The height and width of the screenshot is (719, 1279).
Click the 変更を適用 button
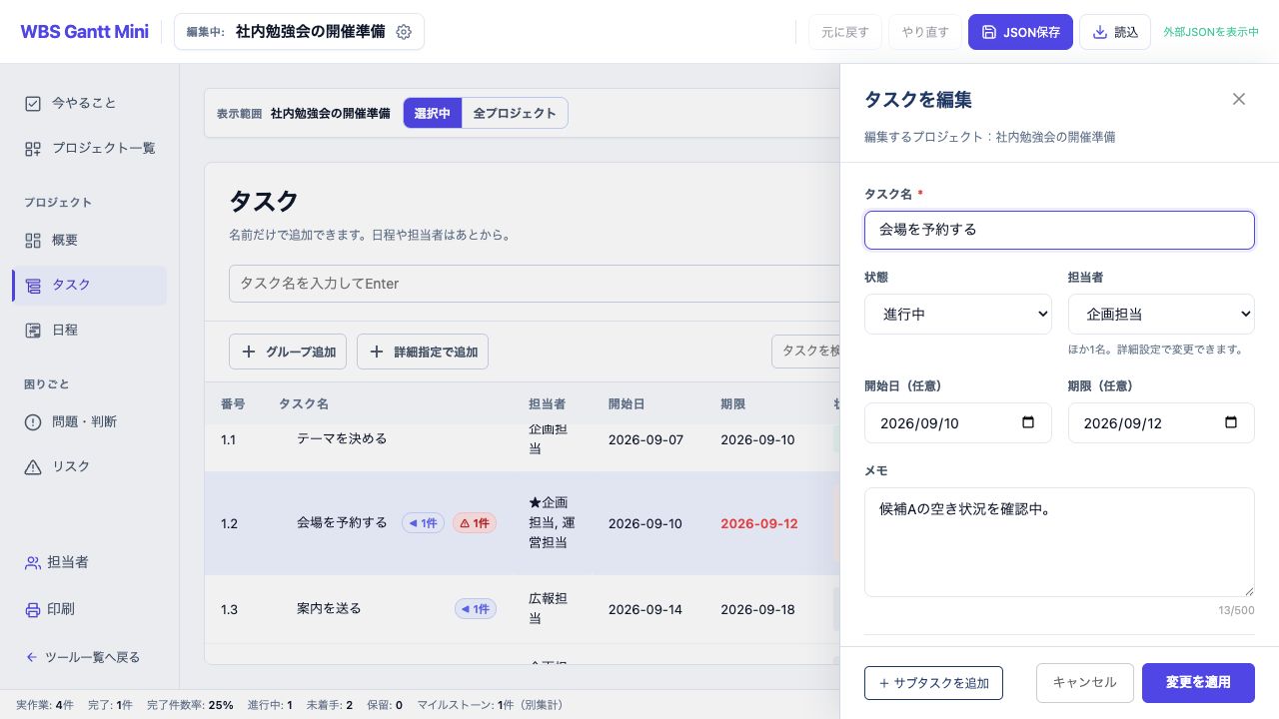(x=1198, y=683)
